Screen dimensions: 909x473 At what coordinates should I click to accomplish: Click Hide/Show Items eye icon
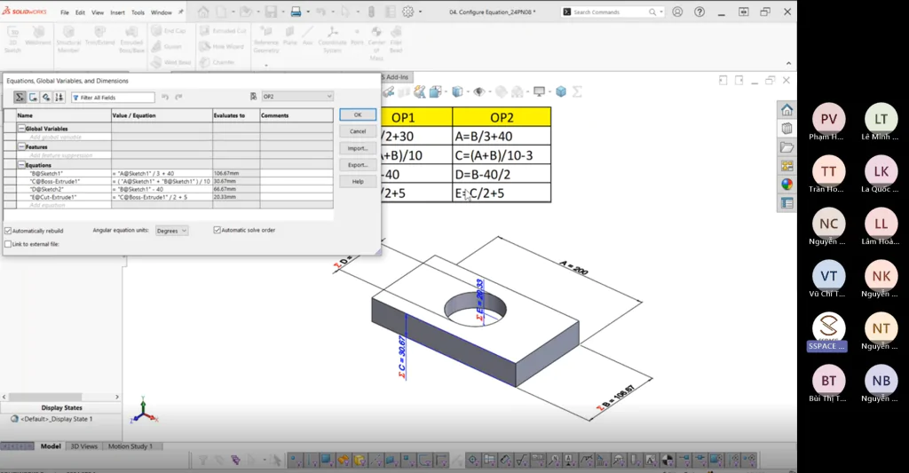(x=478, y=91)
